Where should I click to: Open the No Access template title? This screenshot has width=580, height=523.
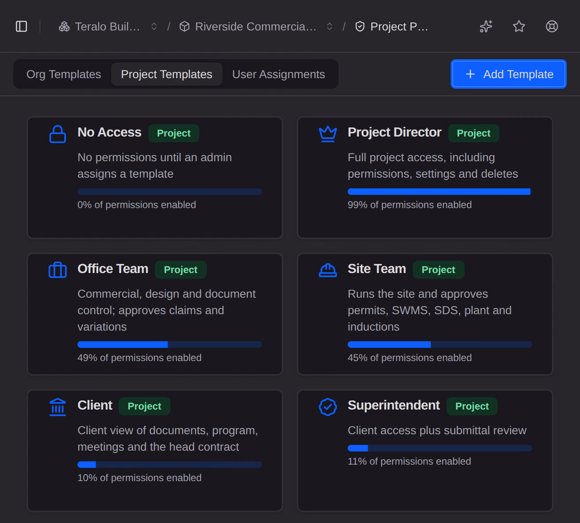(x=109, y=132)
